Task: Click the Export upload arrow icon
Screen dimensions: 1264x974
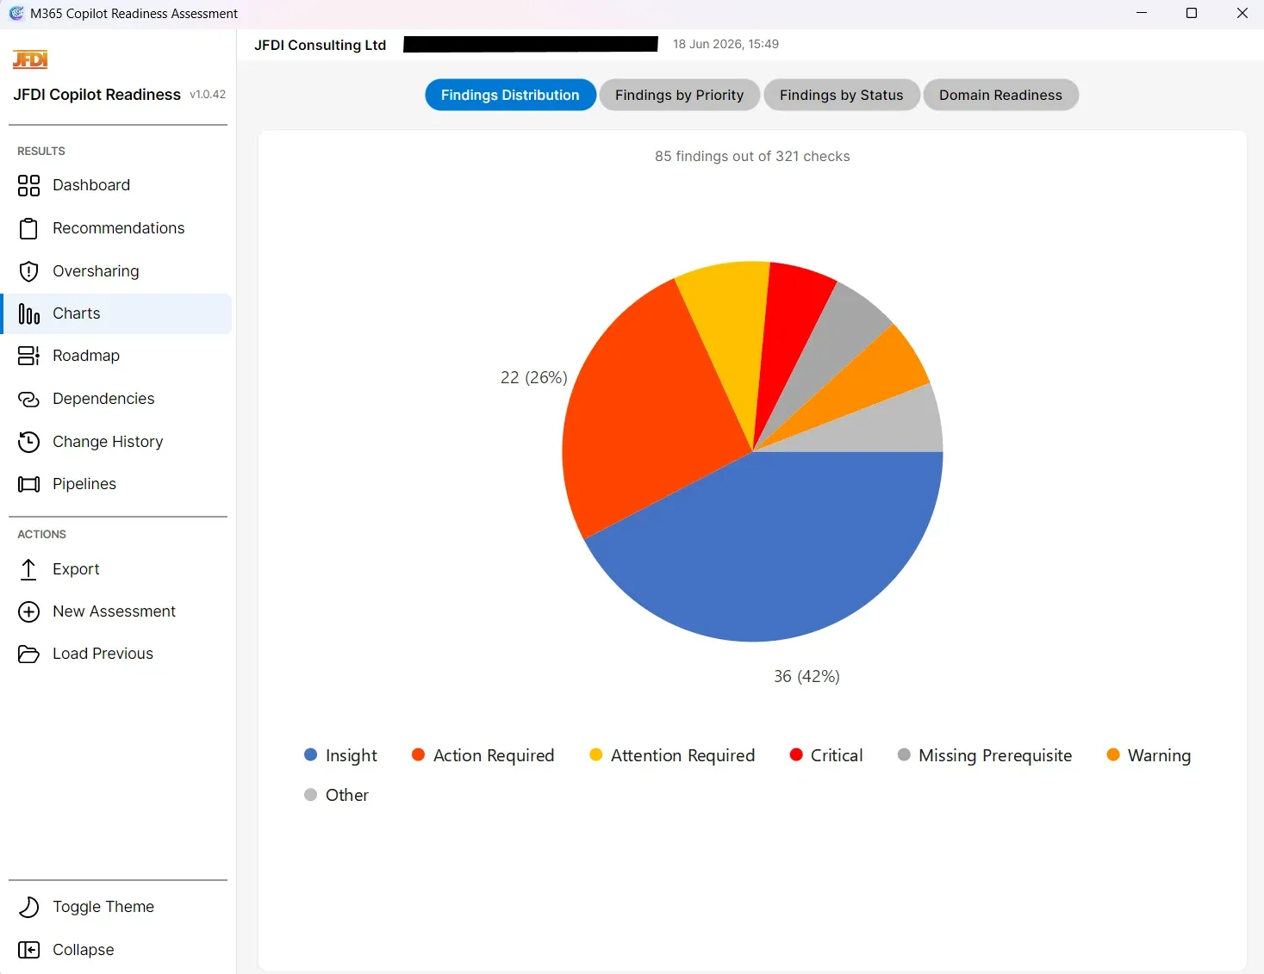Action: coord(28,569)
